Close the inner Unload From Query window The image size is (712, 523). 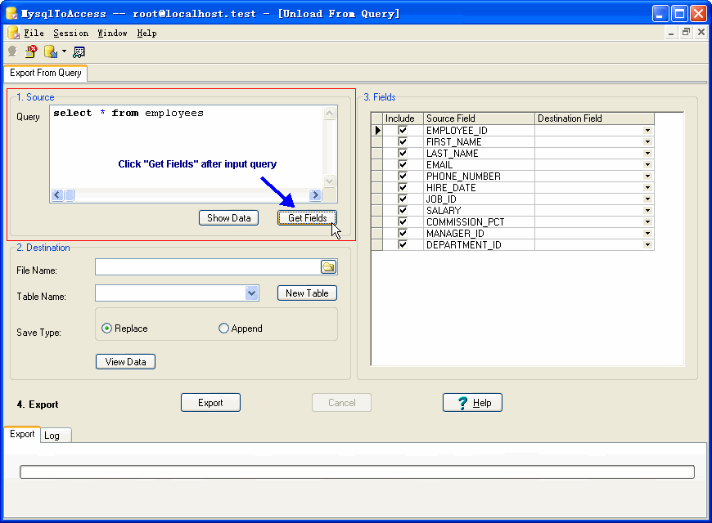pos(701,32)
